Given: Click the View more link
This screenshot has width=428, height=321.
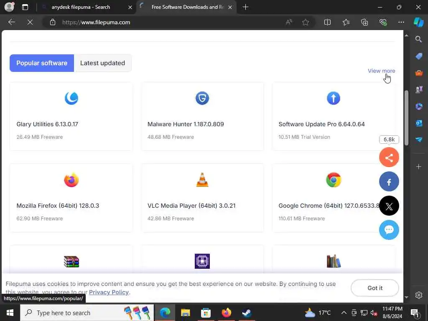Looking at the screenshot, I should tap(381, 71).
